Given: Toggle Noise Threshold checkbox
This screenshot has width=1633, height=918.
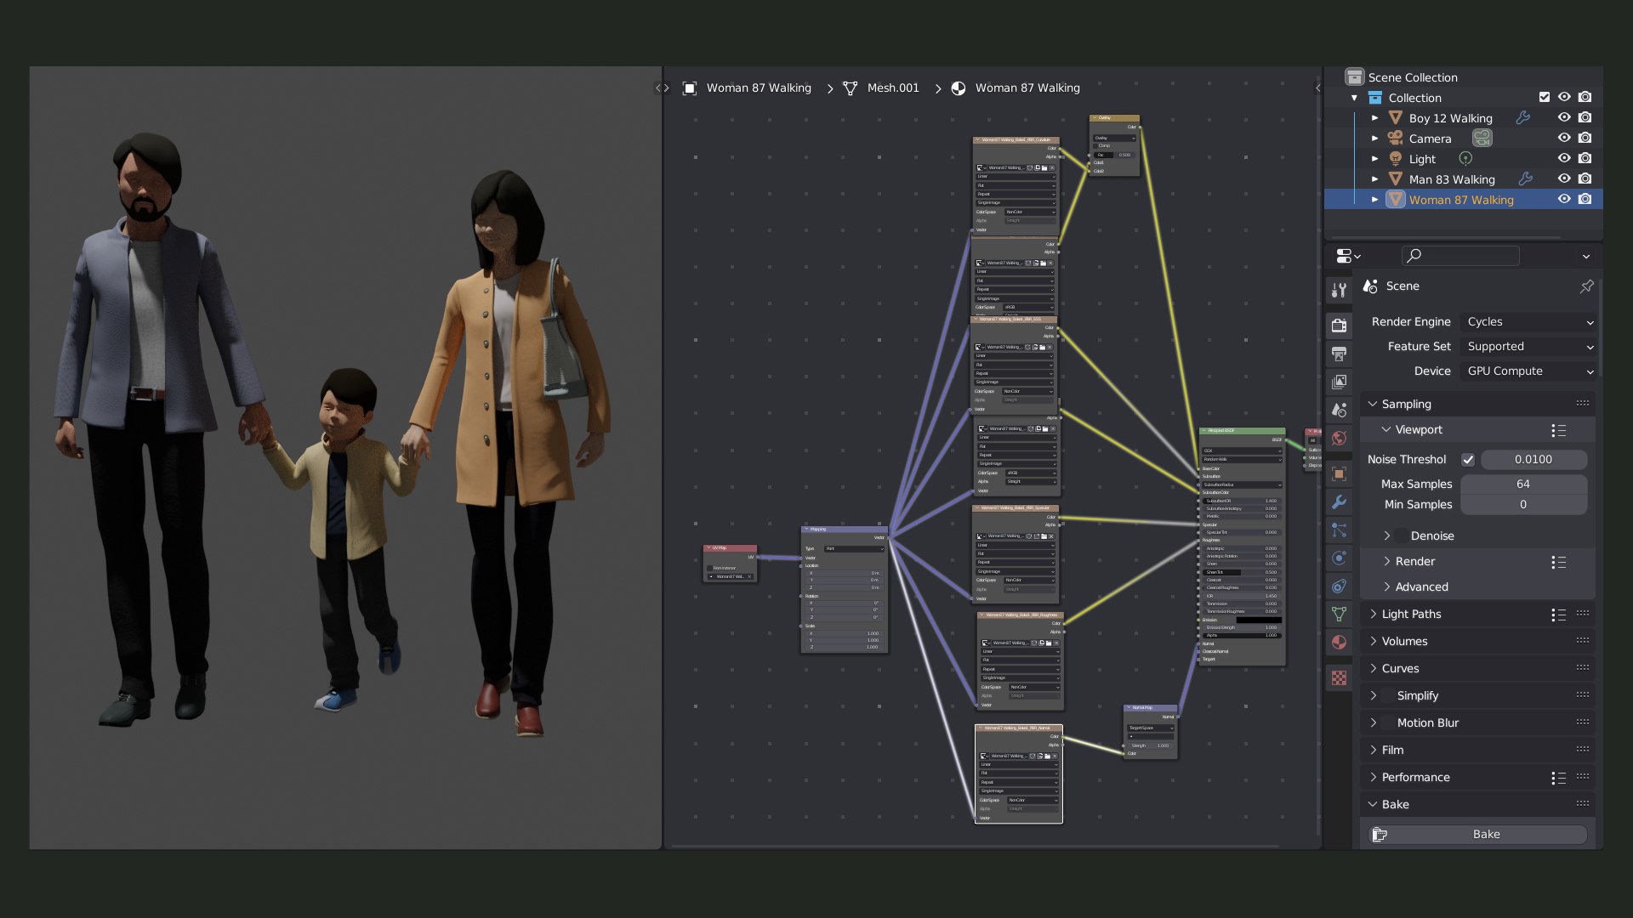Looking at the screenshot, I should [x=1468, y=460].
